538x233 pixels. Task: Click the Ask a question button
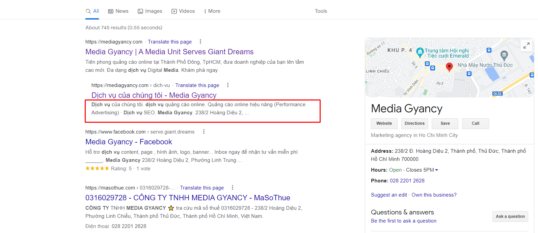(x=510, y=216)
